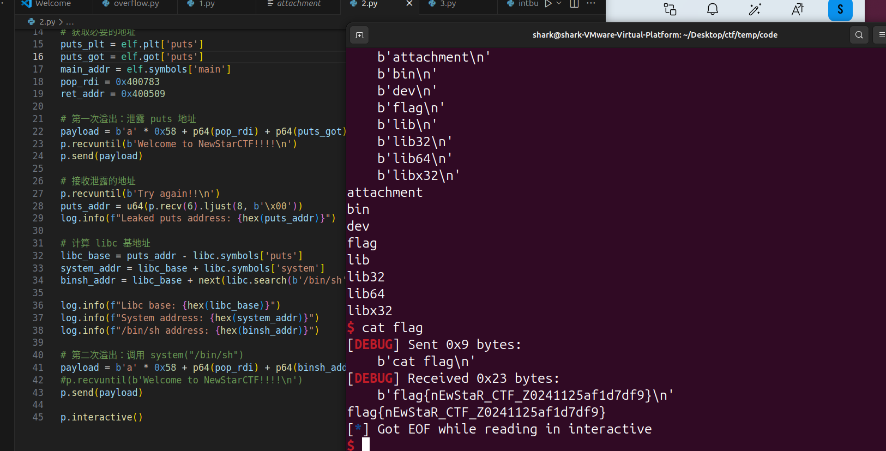Click the commented #p.recvuntil line

pos(181,380)
